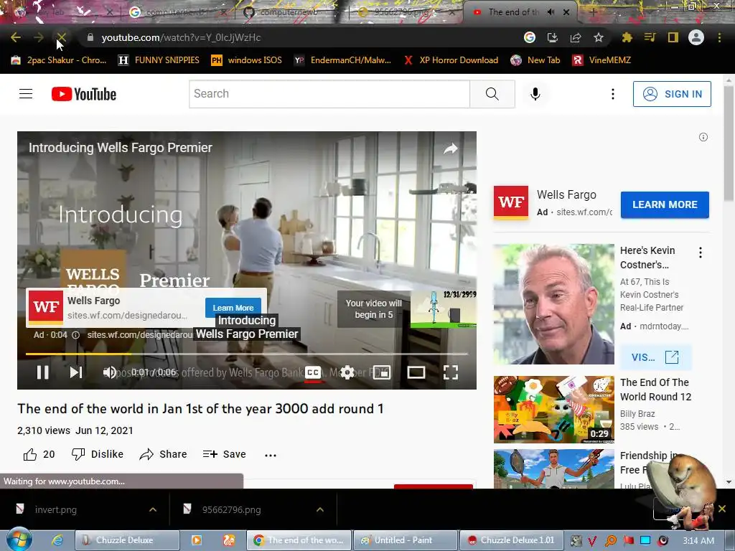Expand invert.png download options
Image resolution: width=735 pixels, height=551 pixels.
153,509
